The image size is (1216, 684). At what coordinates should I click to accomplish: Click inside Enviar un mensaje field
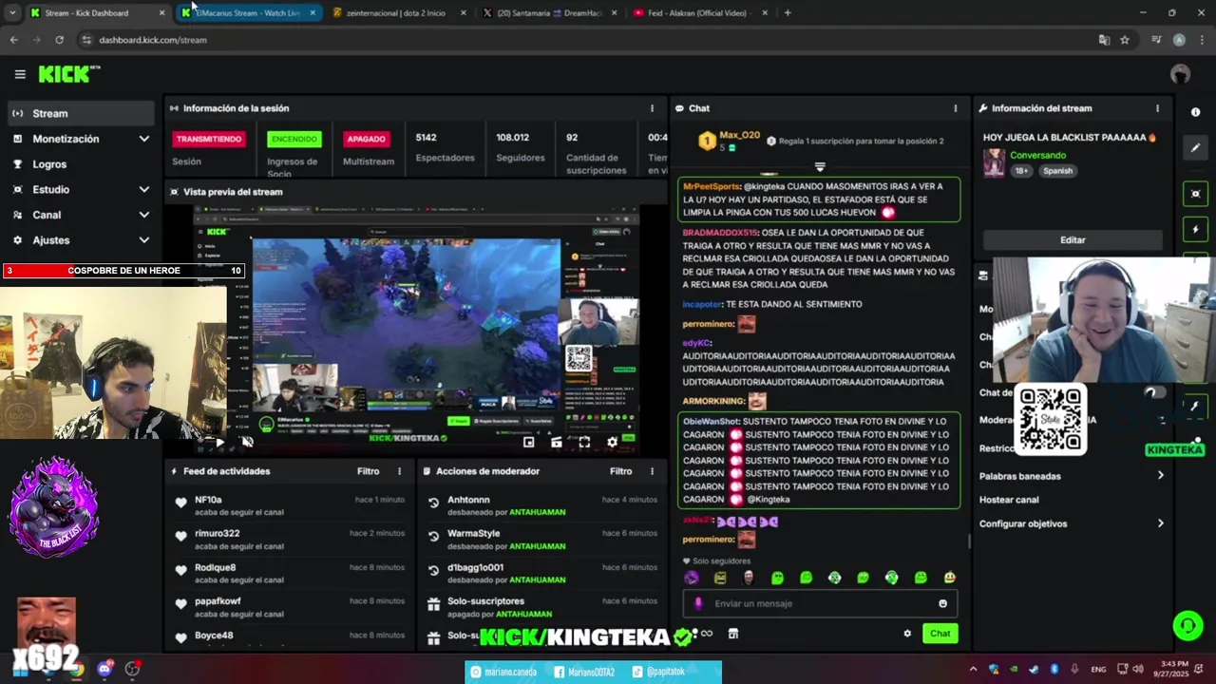[820, 603]
